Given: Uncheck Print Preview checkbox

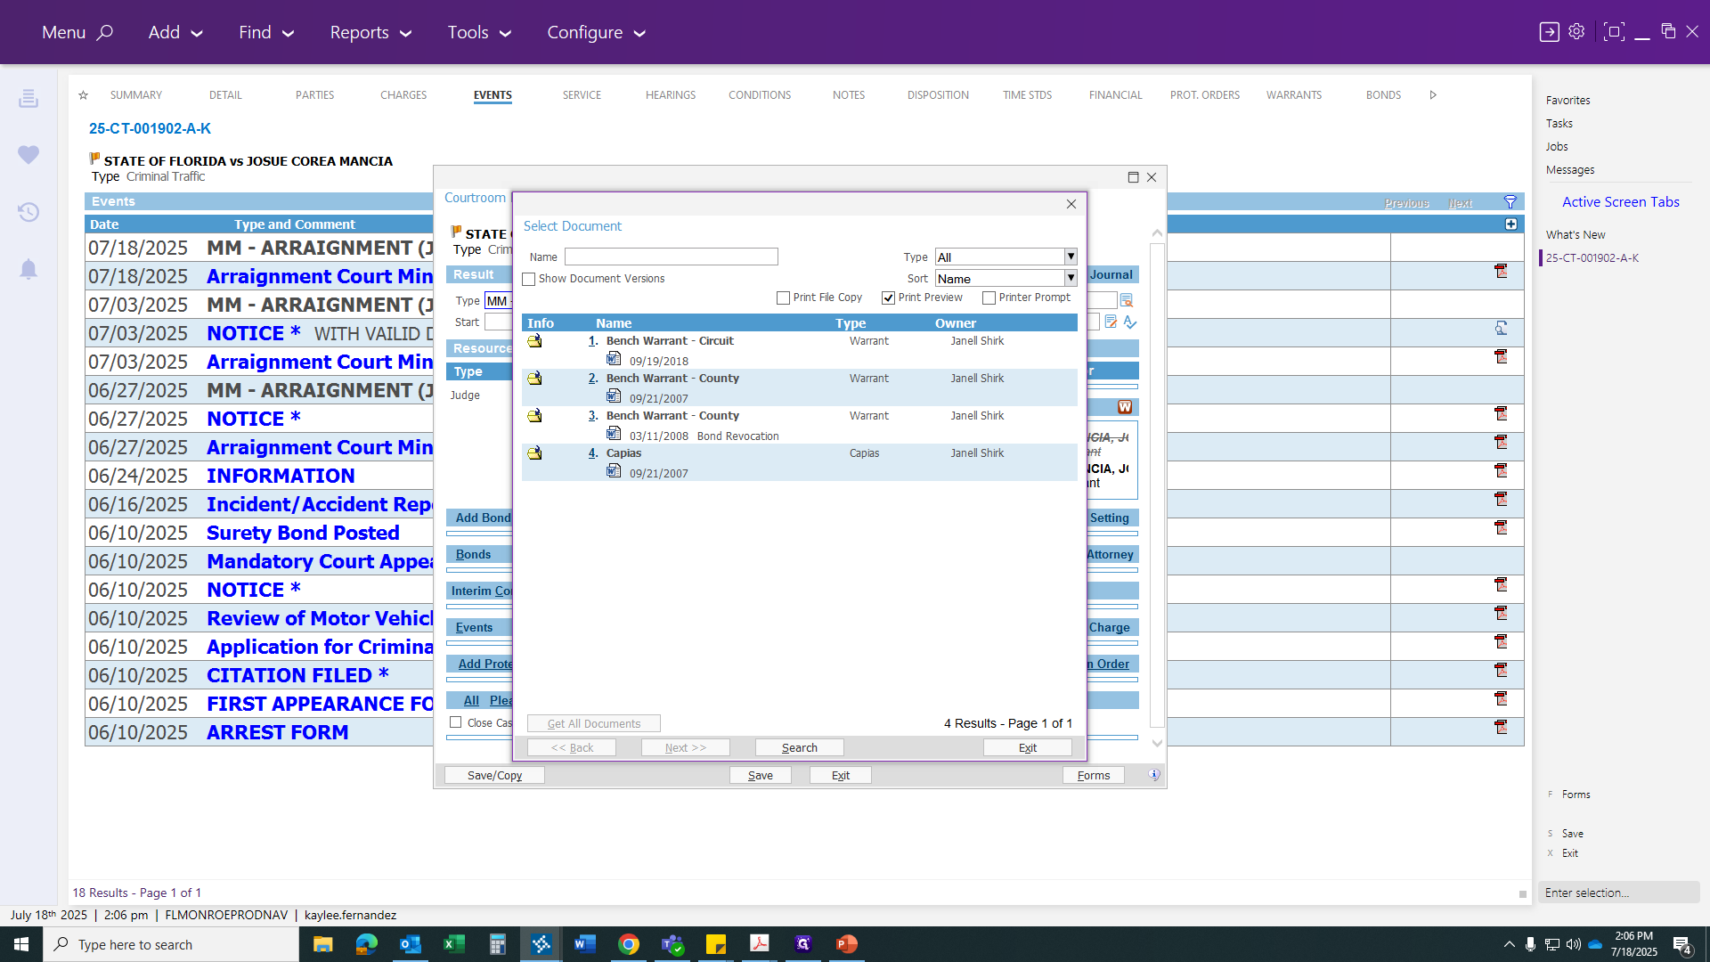Looking at the screenshot, I should (x=888, y=298).
